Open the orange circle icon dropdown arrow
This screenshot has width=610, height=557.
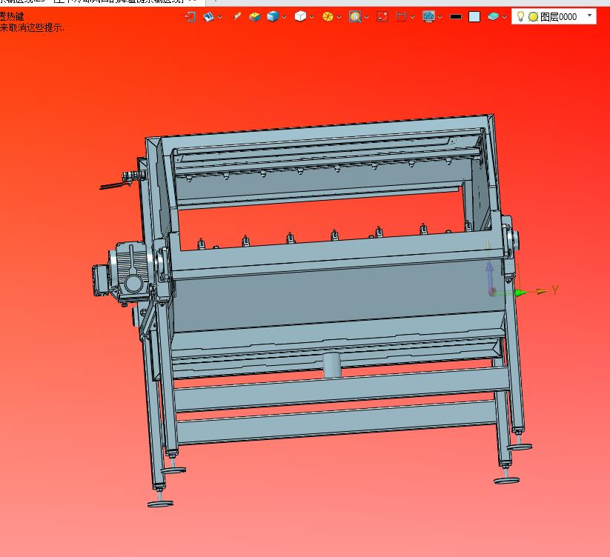(339, 17)
